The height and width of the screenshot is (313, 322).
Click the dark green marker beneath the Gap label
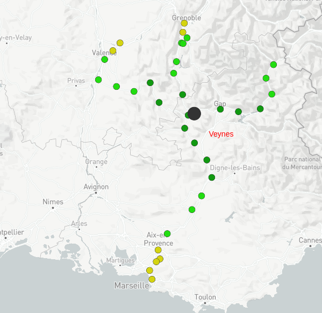tap(220, 109)
